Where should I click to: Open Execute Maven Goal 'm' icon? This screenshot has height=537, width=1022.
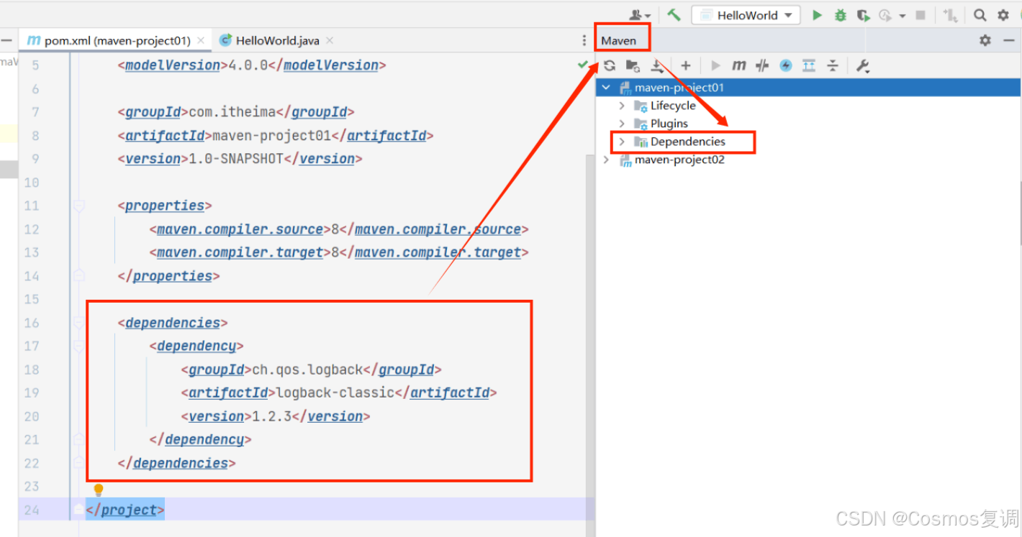739,65
